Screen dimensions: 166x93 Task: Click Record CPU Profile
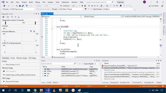[12, 82]
